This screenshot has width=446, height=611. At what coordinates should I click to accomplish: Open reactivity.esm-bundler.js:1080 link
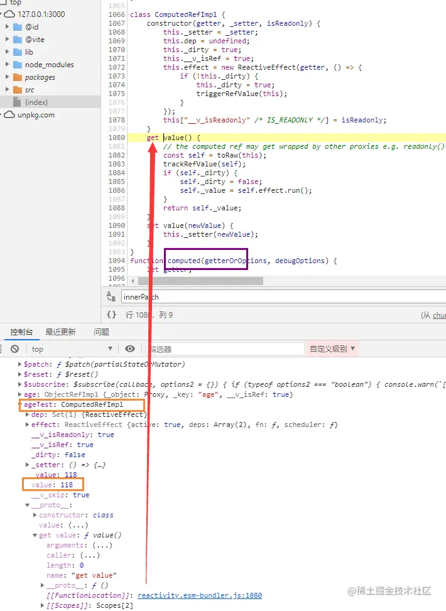pos(200,595)
